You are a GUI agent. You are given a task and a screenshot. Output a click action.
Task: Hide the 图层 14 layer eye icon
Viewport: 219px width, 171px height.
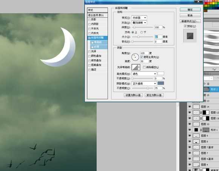pos(190,107)
